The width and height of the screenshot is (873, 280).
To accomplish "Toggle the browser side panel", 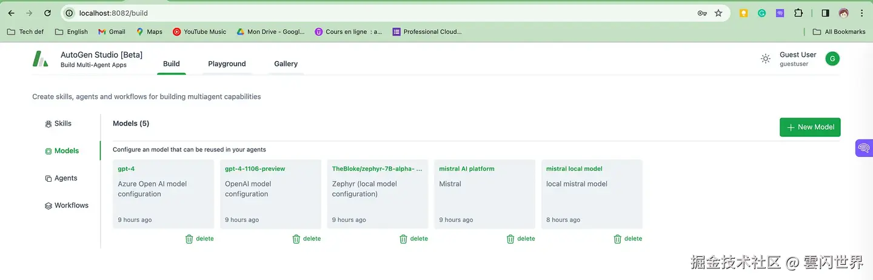I will [x=825, y=13].
